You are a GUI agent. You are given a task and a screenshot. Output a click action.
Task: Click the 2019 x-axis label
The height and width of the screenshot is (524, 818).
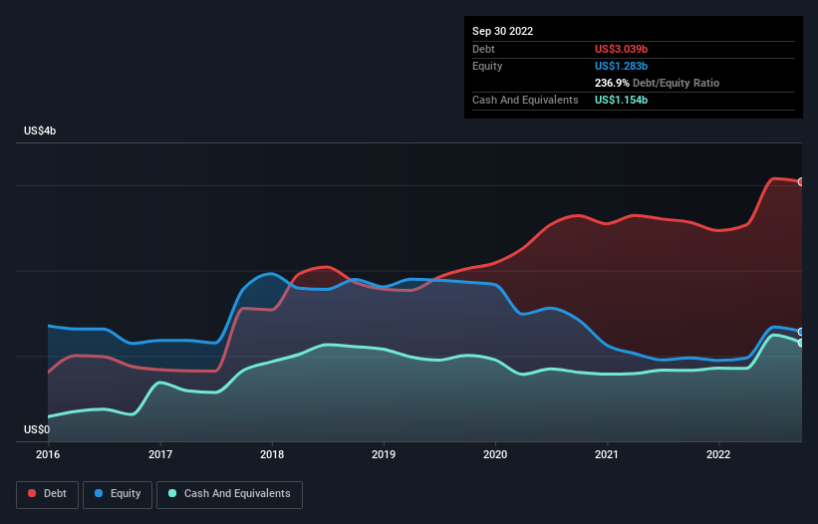(x=384, y=454)
